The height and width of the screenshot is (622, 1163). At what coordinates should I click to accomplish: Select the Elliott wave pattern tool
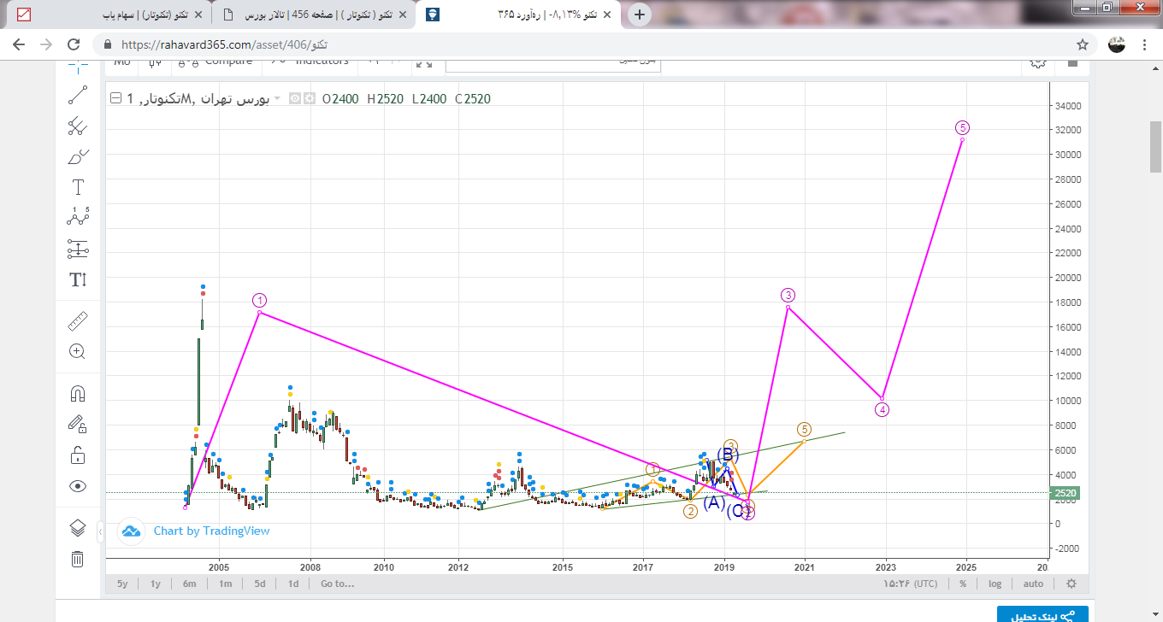pos(78,218)
